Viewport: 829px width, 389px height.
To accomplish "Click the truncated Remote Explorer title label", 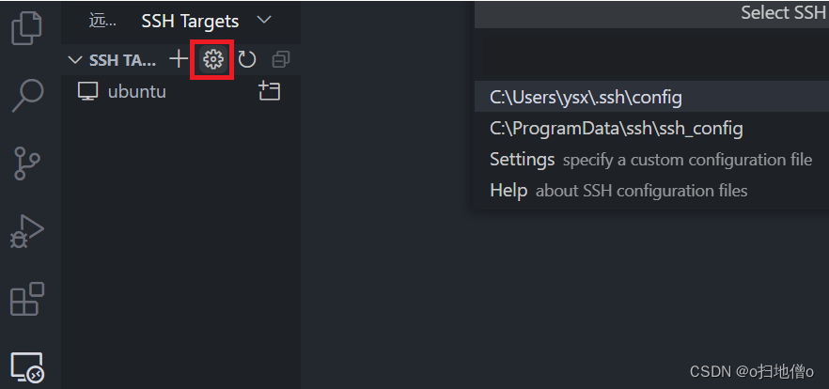I will (98, 21).
